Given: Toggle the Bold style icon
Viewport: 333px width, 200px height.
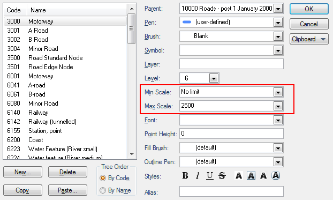Looking at the screenshot, I should [x=185, y=176].
